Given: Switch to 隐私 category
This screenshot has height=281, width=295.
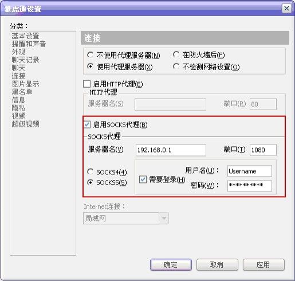Looking at the screenshot, I should [x=18, y=108].
